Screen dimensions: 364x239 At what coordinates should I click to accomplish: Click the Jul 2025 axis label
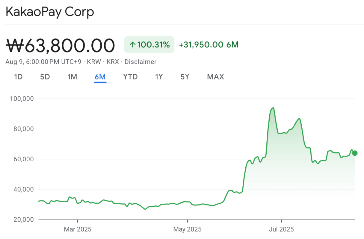pyautogui.click(x=281, y=229)
